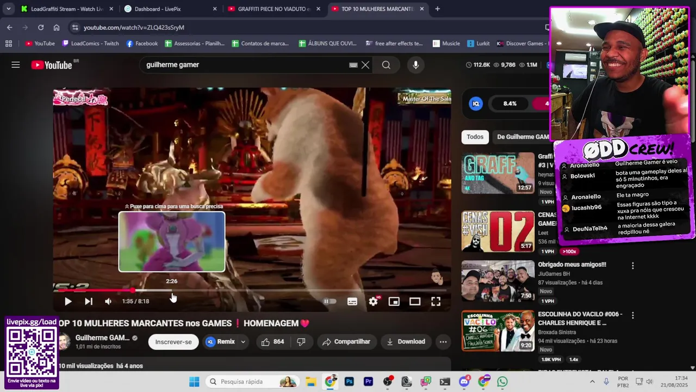
Task: Download the video
Action: point(406,342)
